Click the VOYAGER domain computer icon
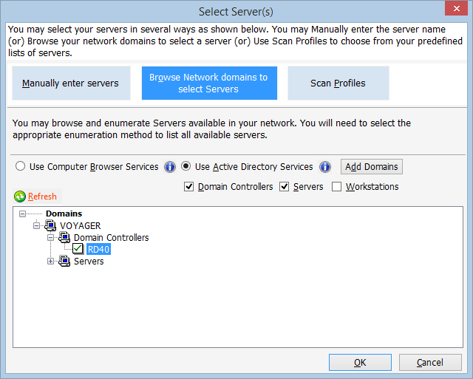Viewport: 473px width, 379px height. point(50,225)
